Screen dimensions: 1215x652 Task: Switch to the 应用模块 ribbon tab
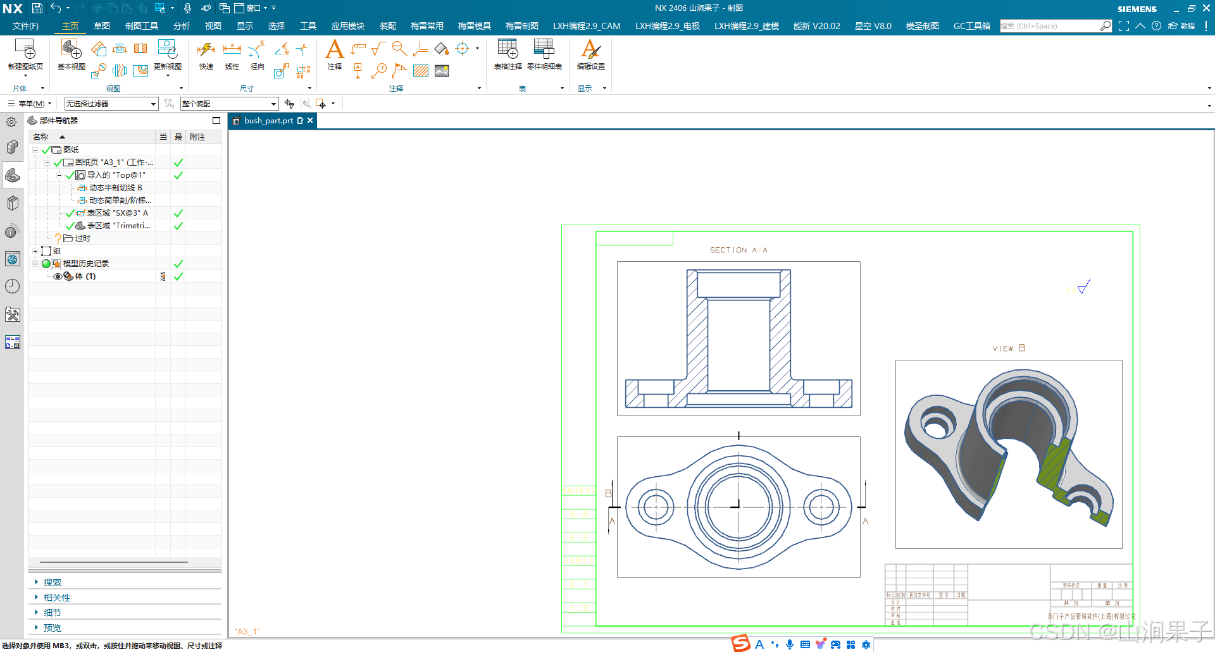[x=348, y=26]
